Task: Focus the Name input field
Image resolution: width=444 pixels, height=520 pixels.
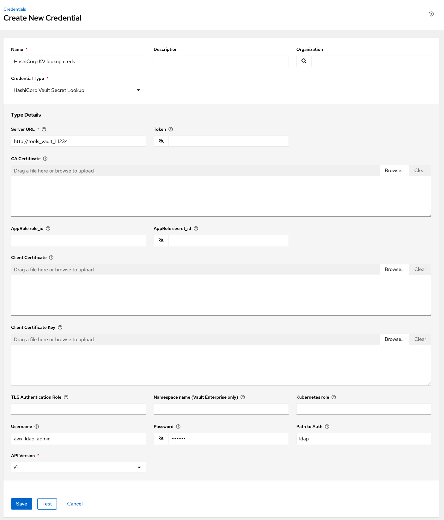Action: (78, 61)
